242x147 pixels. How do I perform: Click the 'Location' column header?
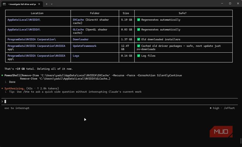click(37, 13)
